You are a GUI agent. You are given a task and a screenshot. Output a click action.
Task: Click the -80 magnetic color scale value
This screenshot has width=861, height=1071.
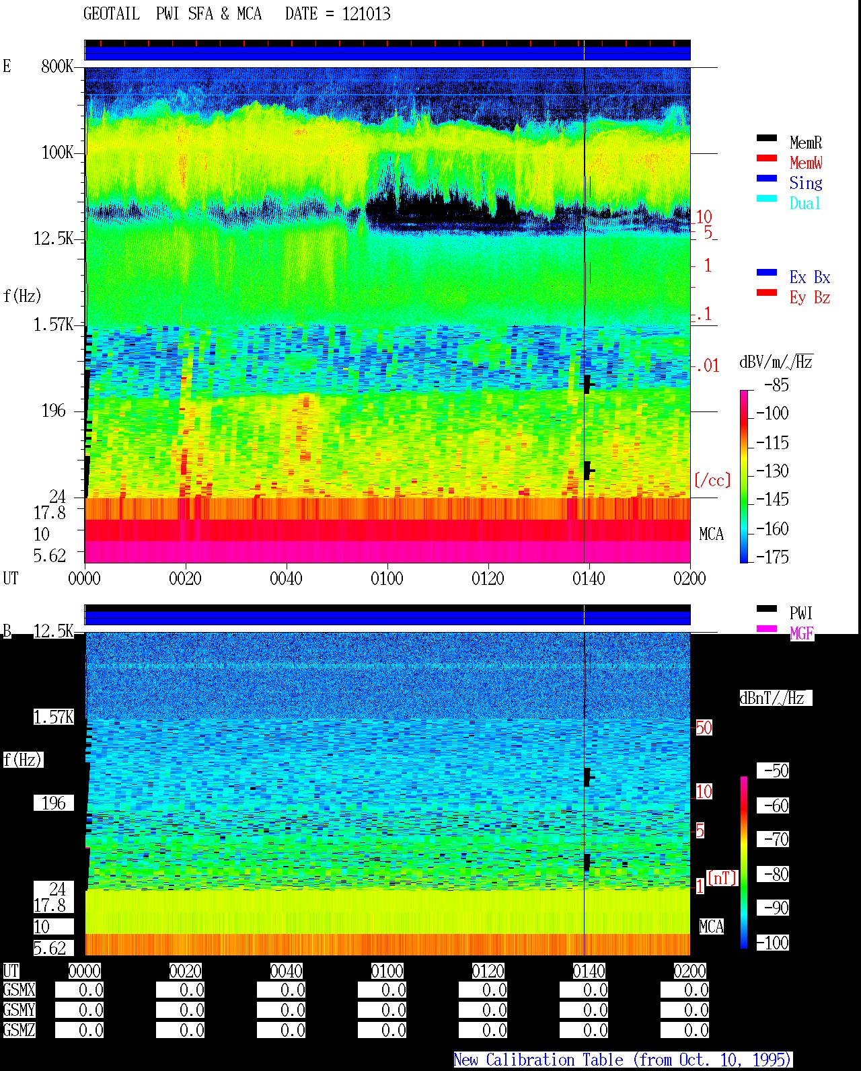[x=774, y=874]
